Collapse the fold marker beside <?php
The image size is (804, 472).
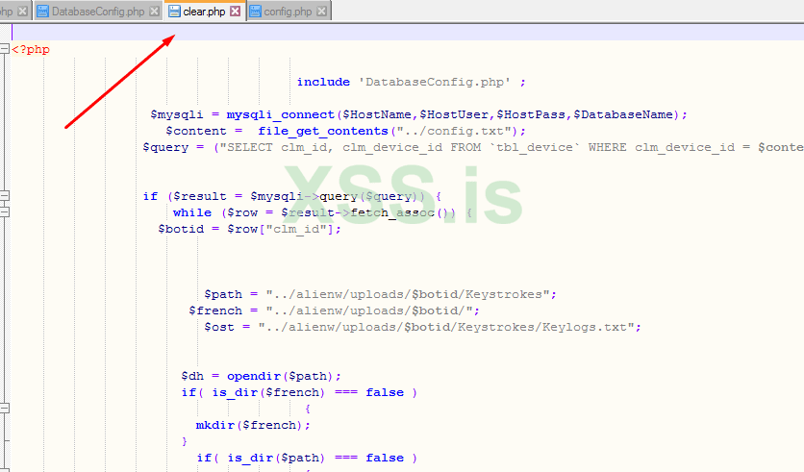(5, 49)
